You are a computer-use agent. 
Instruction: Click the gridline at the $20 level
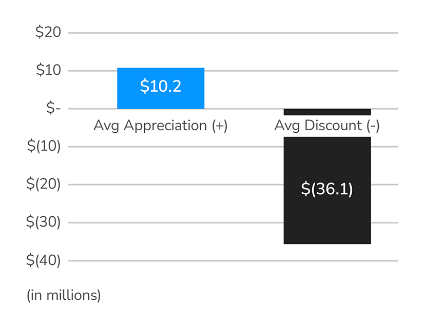tap(231, 33)
